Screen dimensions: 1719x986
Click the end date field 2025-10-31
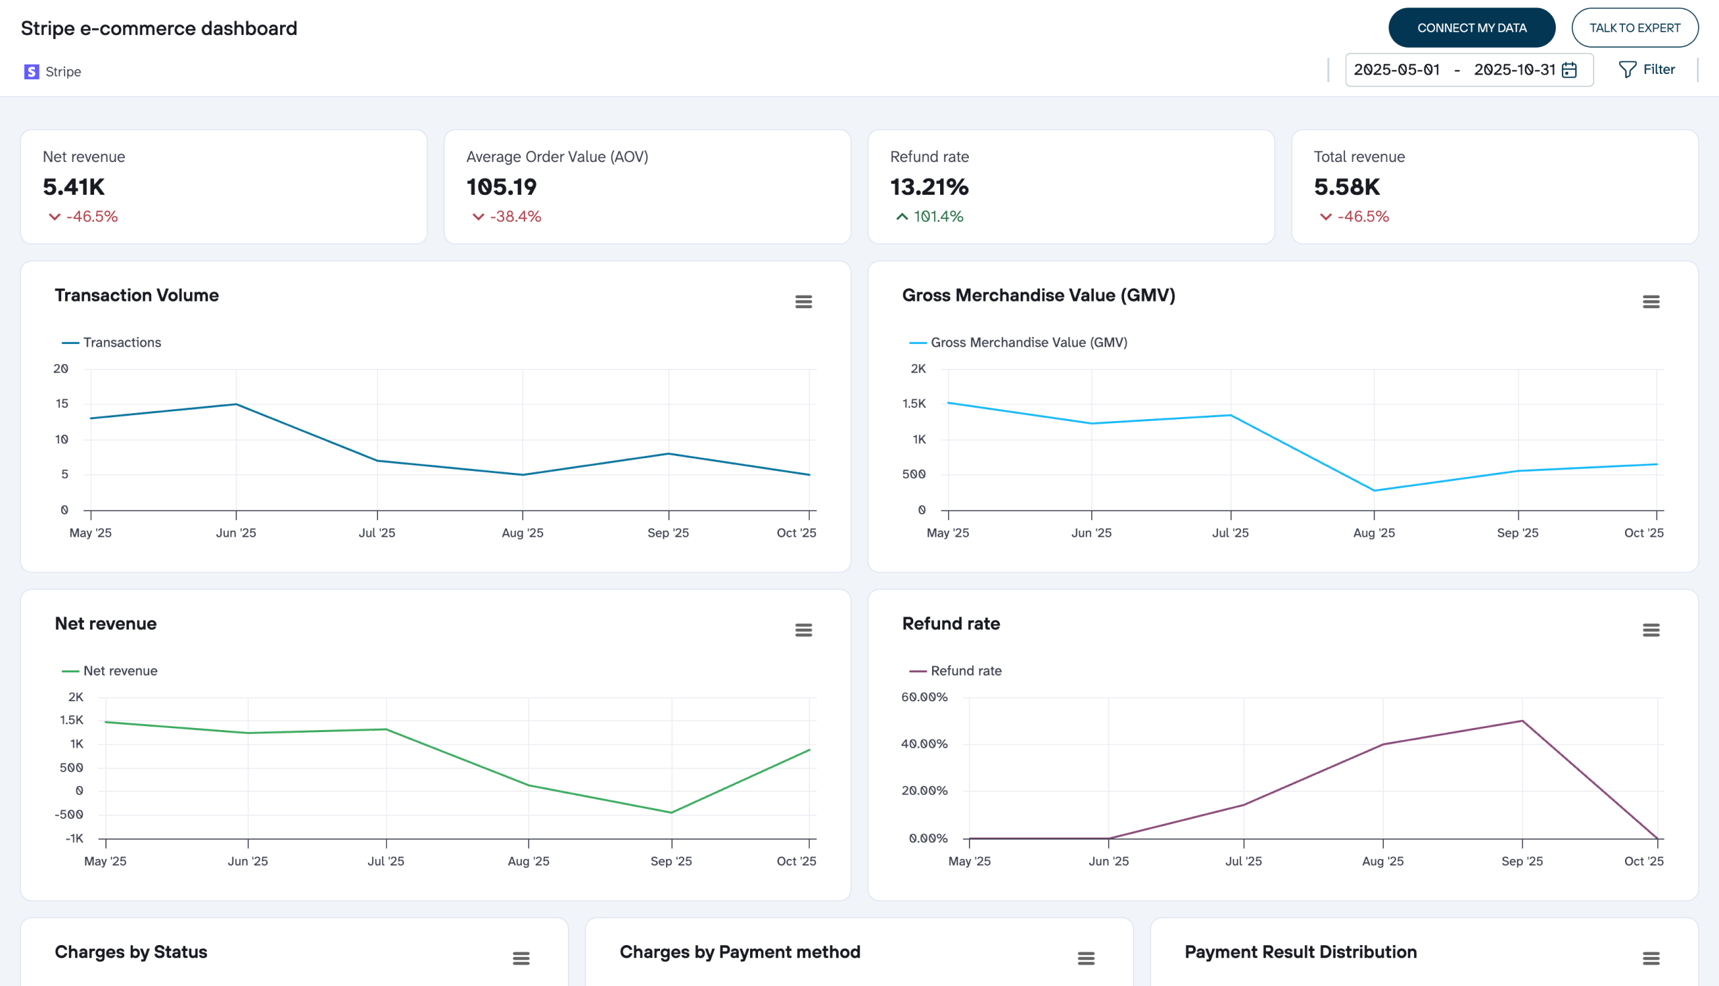[x=1516, y=69]
